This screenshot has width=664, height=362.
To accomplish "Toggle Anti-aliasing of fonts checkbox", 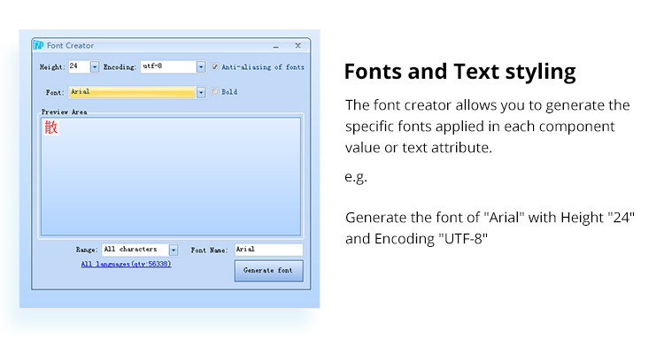I will click(215, 66).
